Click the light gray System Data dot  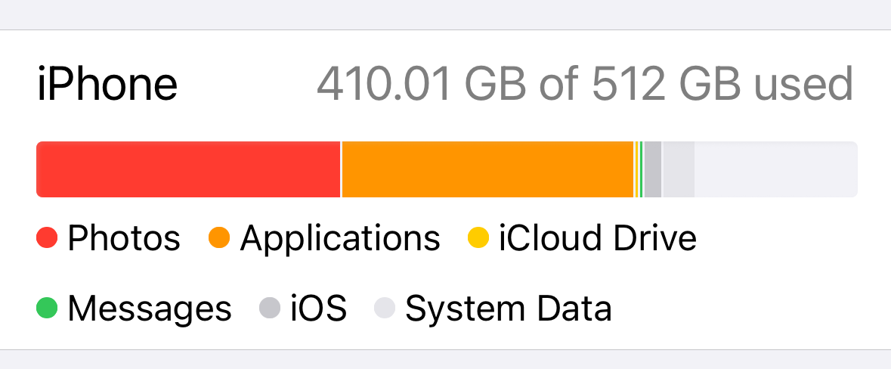(385, 309)
